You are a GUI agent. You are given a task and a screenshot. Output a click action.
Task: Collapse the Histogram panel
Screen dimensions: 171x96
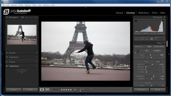(x=164, y=17)
